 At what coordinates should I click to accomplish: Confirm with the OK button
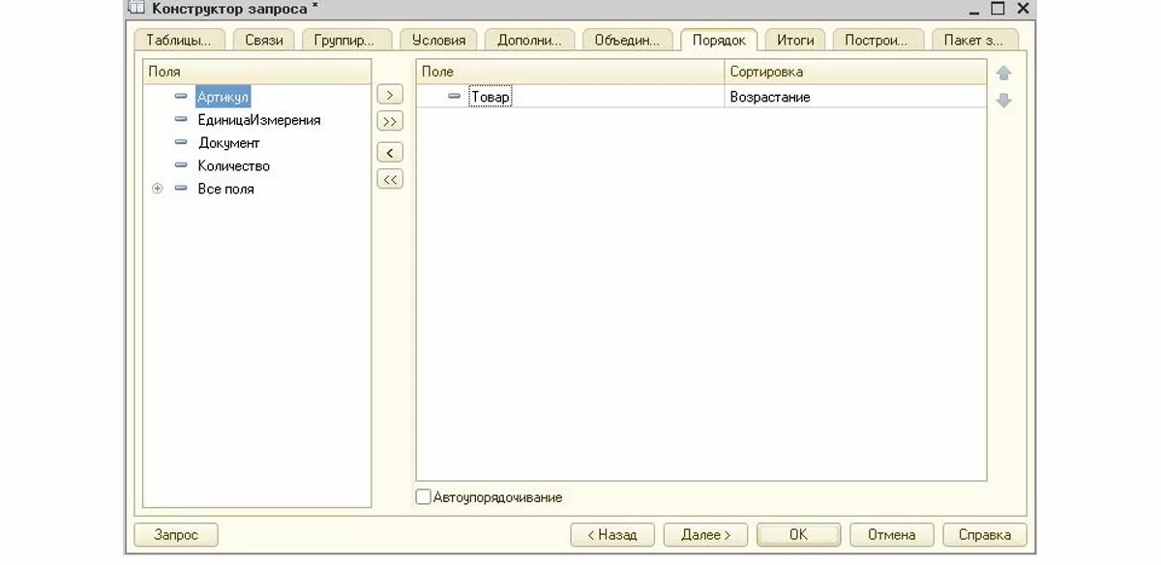[798, 535]
